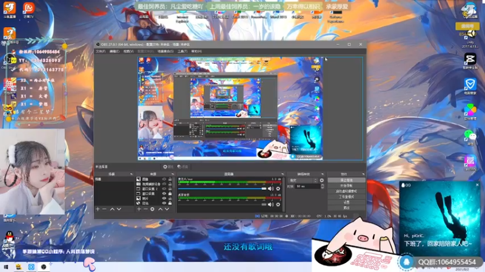
Task: Open 场景集合(S) menu in OBS
Action: click(166, 51)
